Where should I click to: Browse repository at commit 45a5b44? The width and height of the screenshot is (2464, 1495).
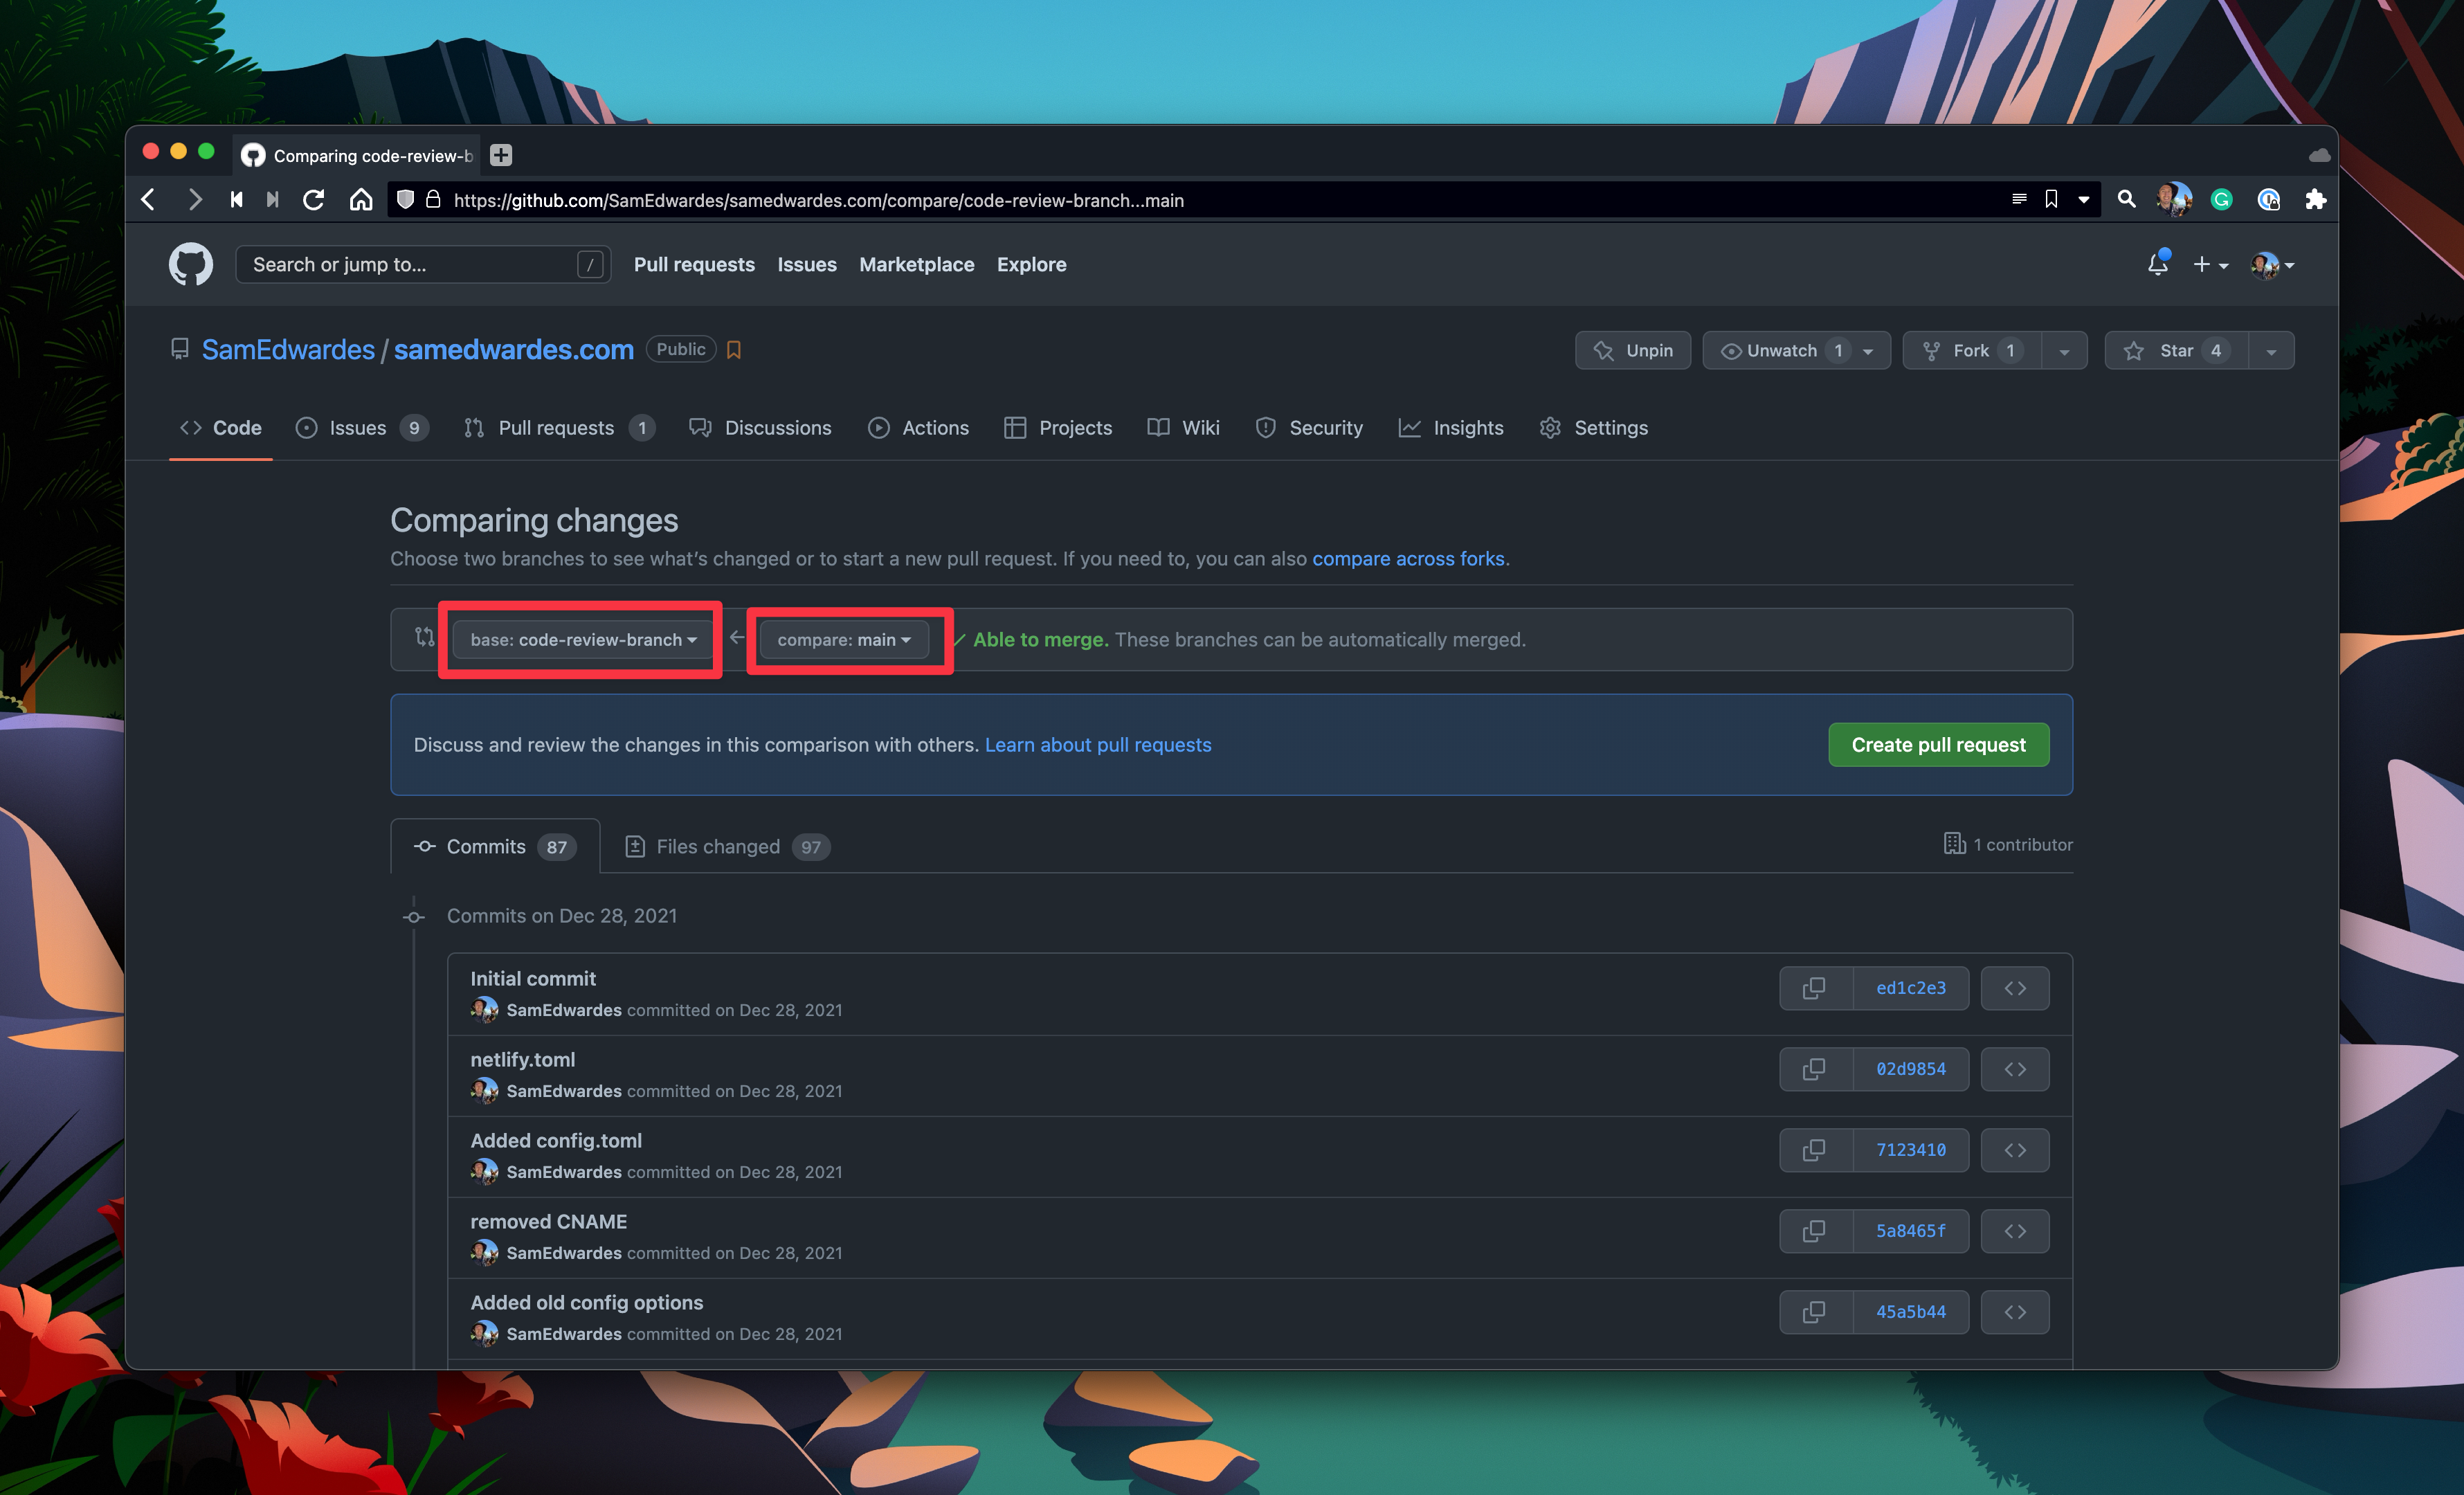click(x=2015, y=1312)
